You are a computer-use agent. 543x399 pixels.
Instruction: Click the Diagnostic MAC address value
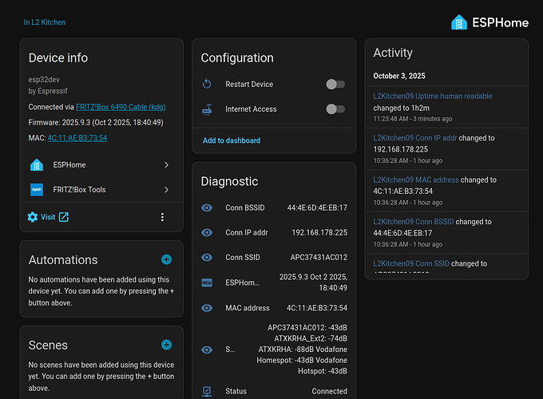[x=317, y=308]
